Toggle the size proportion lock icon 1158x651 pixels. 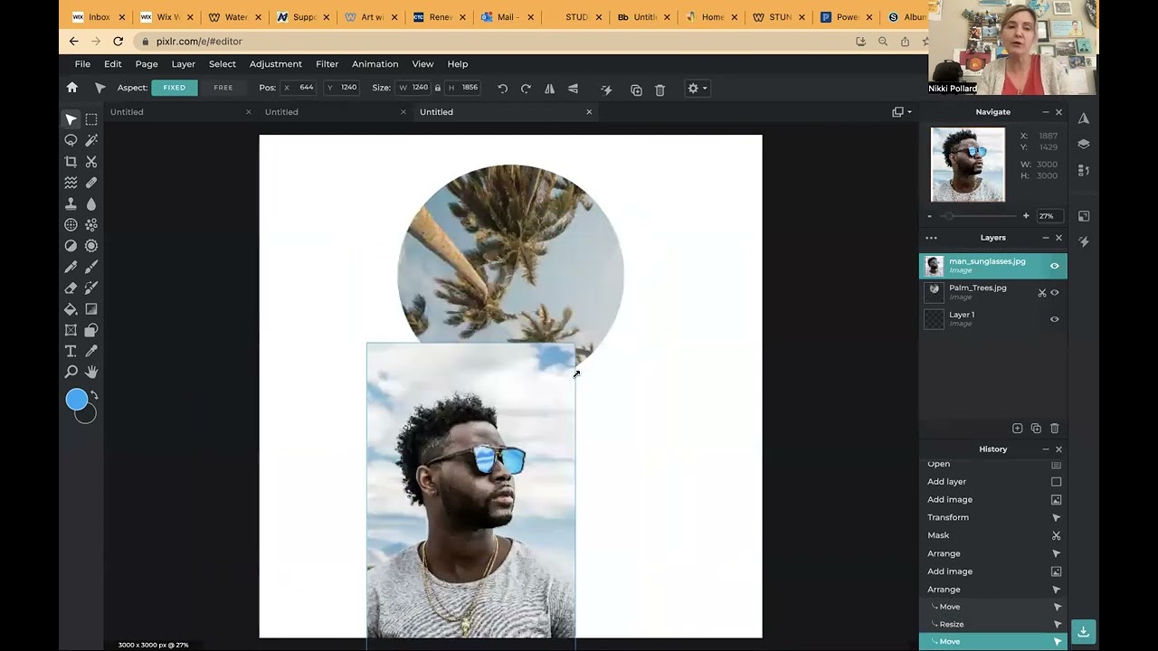[x=437, y=88]
